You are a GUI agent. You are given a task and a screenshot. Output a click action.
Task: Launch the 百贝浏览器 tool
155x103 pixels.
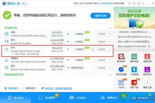coord(121,71)
